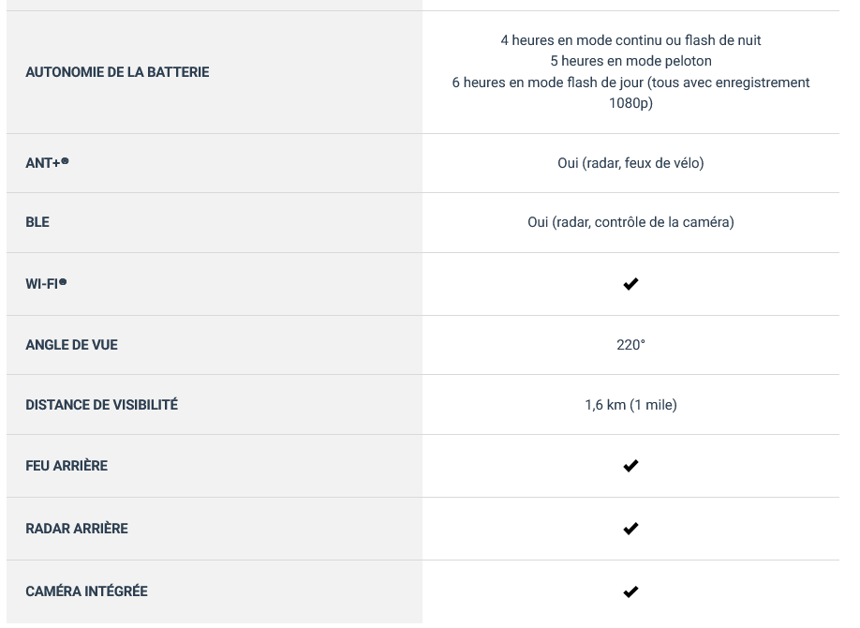Click the Caméra intégrée checkmark icon

click(630, 591)
